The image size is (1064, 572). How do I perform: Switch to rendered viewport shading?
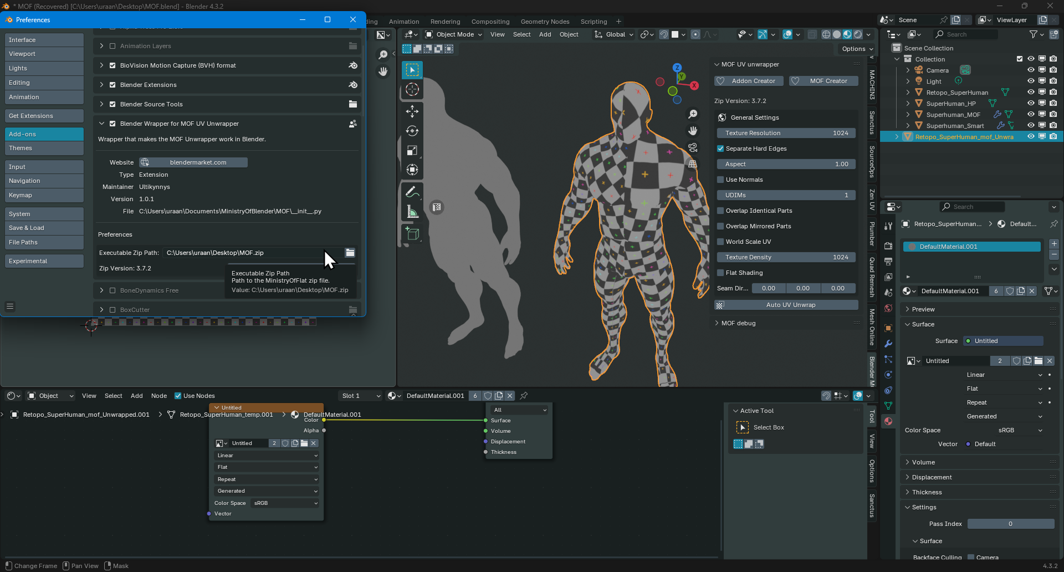point(858,34)
